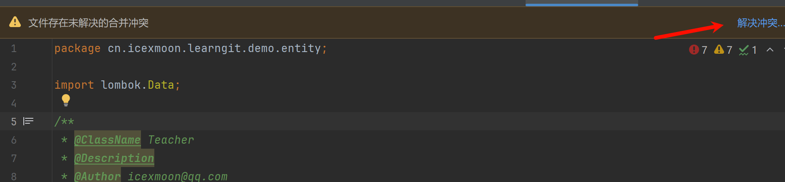Open the yellow light bulb quick-fix menu
The width and height of the screenshot is (785, 182).
tap(66, 100)
